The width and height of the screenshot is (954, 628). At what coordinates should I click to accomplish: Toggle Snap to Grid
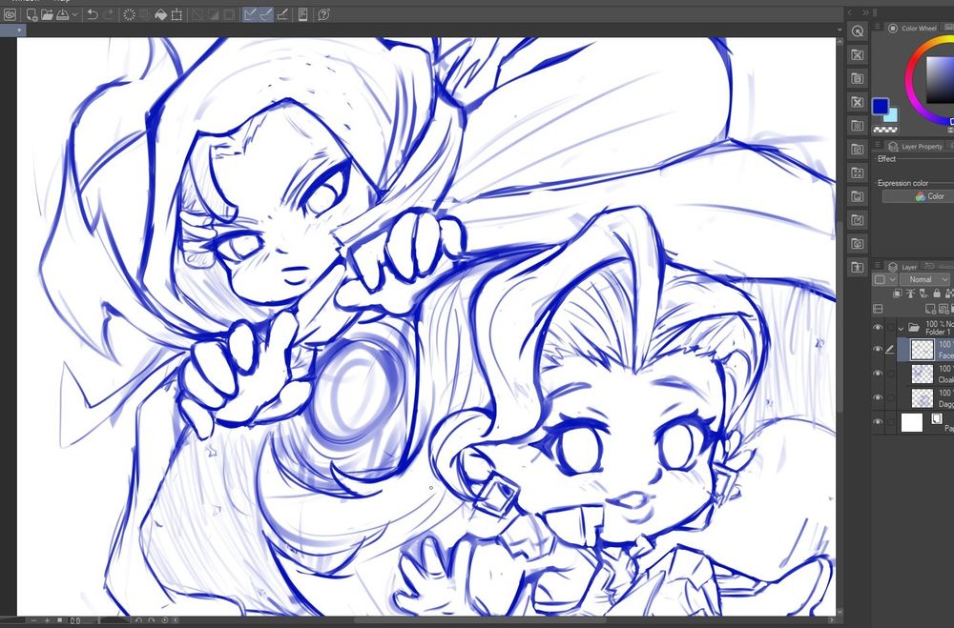click(x=282, y=14)
